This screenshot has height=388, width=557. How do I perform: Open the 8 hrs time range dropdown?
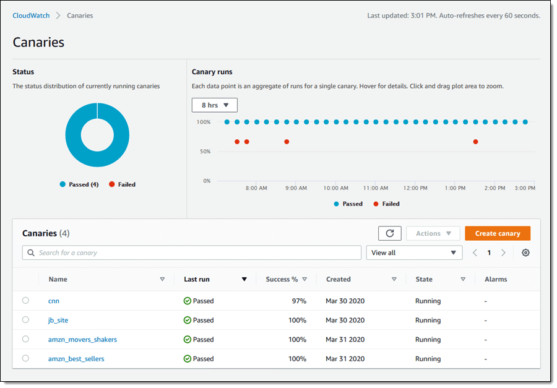(x=214, y=105)
